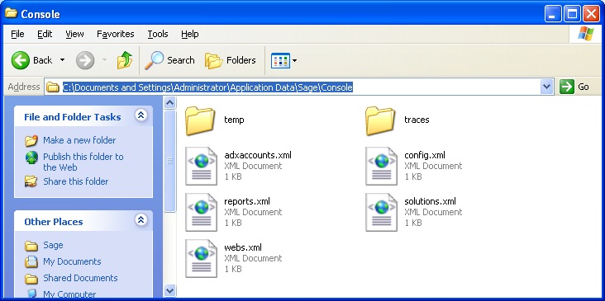Open Sage in Other Places
Screen dimensions: 605x301
(x=53, y=245)
